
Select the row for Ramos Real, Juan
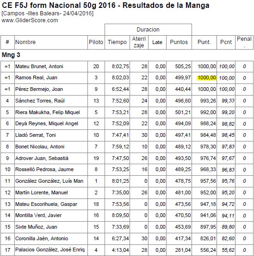click(x=127, y=78)
